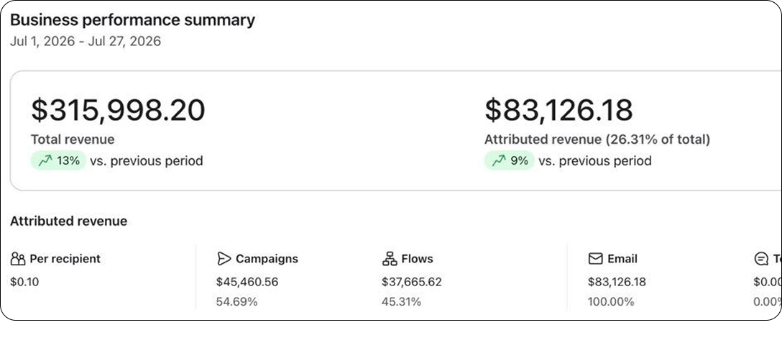The height and width of the screenshot is (348, 782).
Task: Click the Flows $37,665.62 value
Action: pyautogui.click(x=412, y=282)
